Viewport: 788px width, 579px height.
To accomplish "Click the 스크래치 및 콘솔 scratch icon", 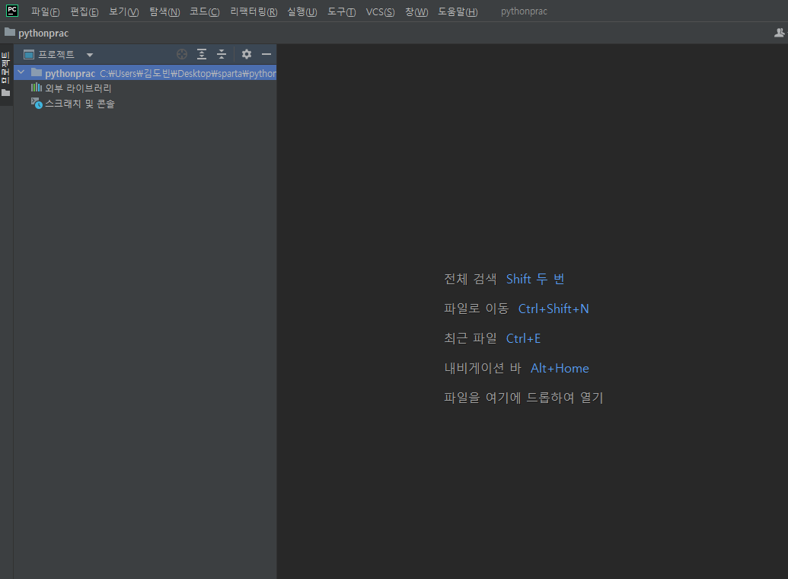I will pos(37,103).
